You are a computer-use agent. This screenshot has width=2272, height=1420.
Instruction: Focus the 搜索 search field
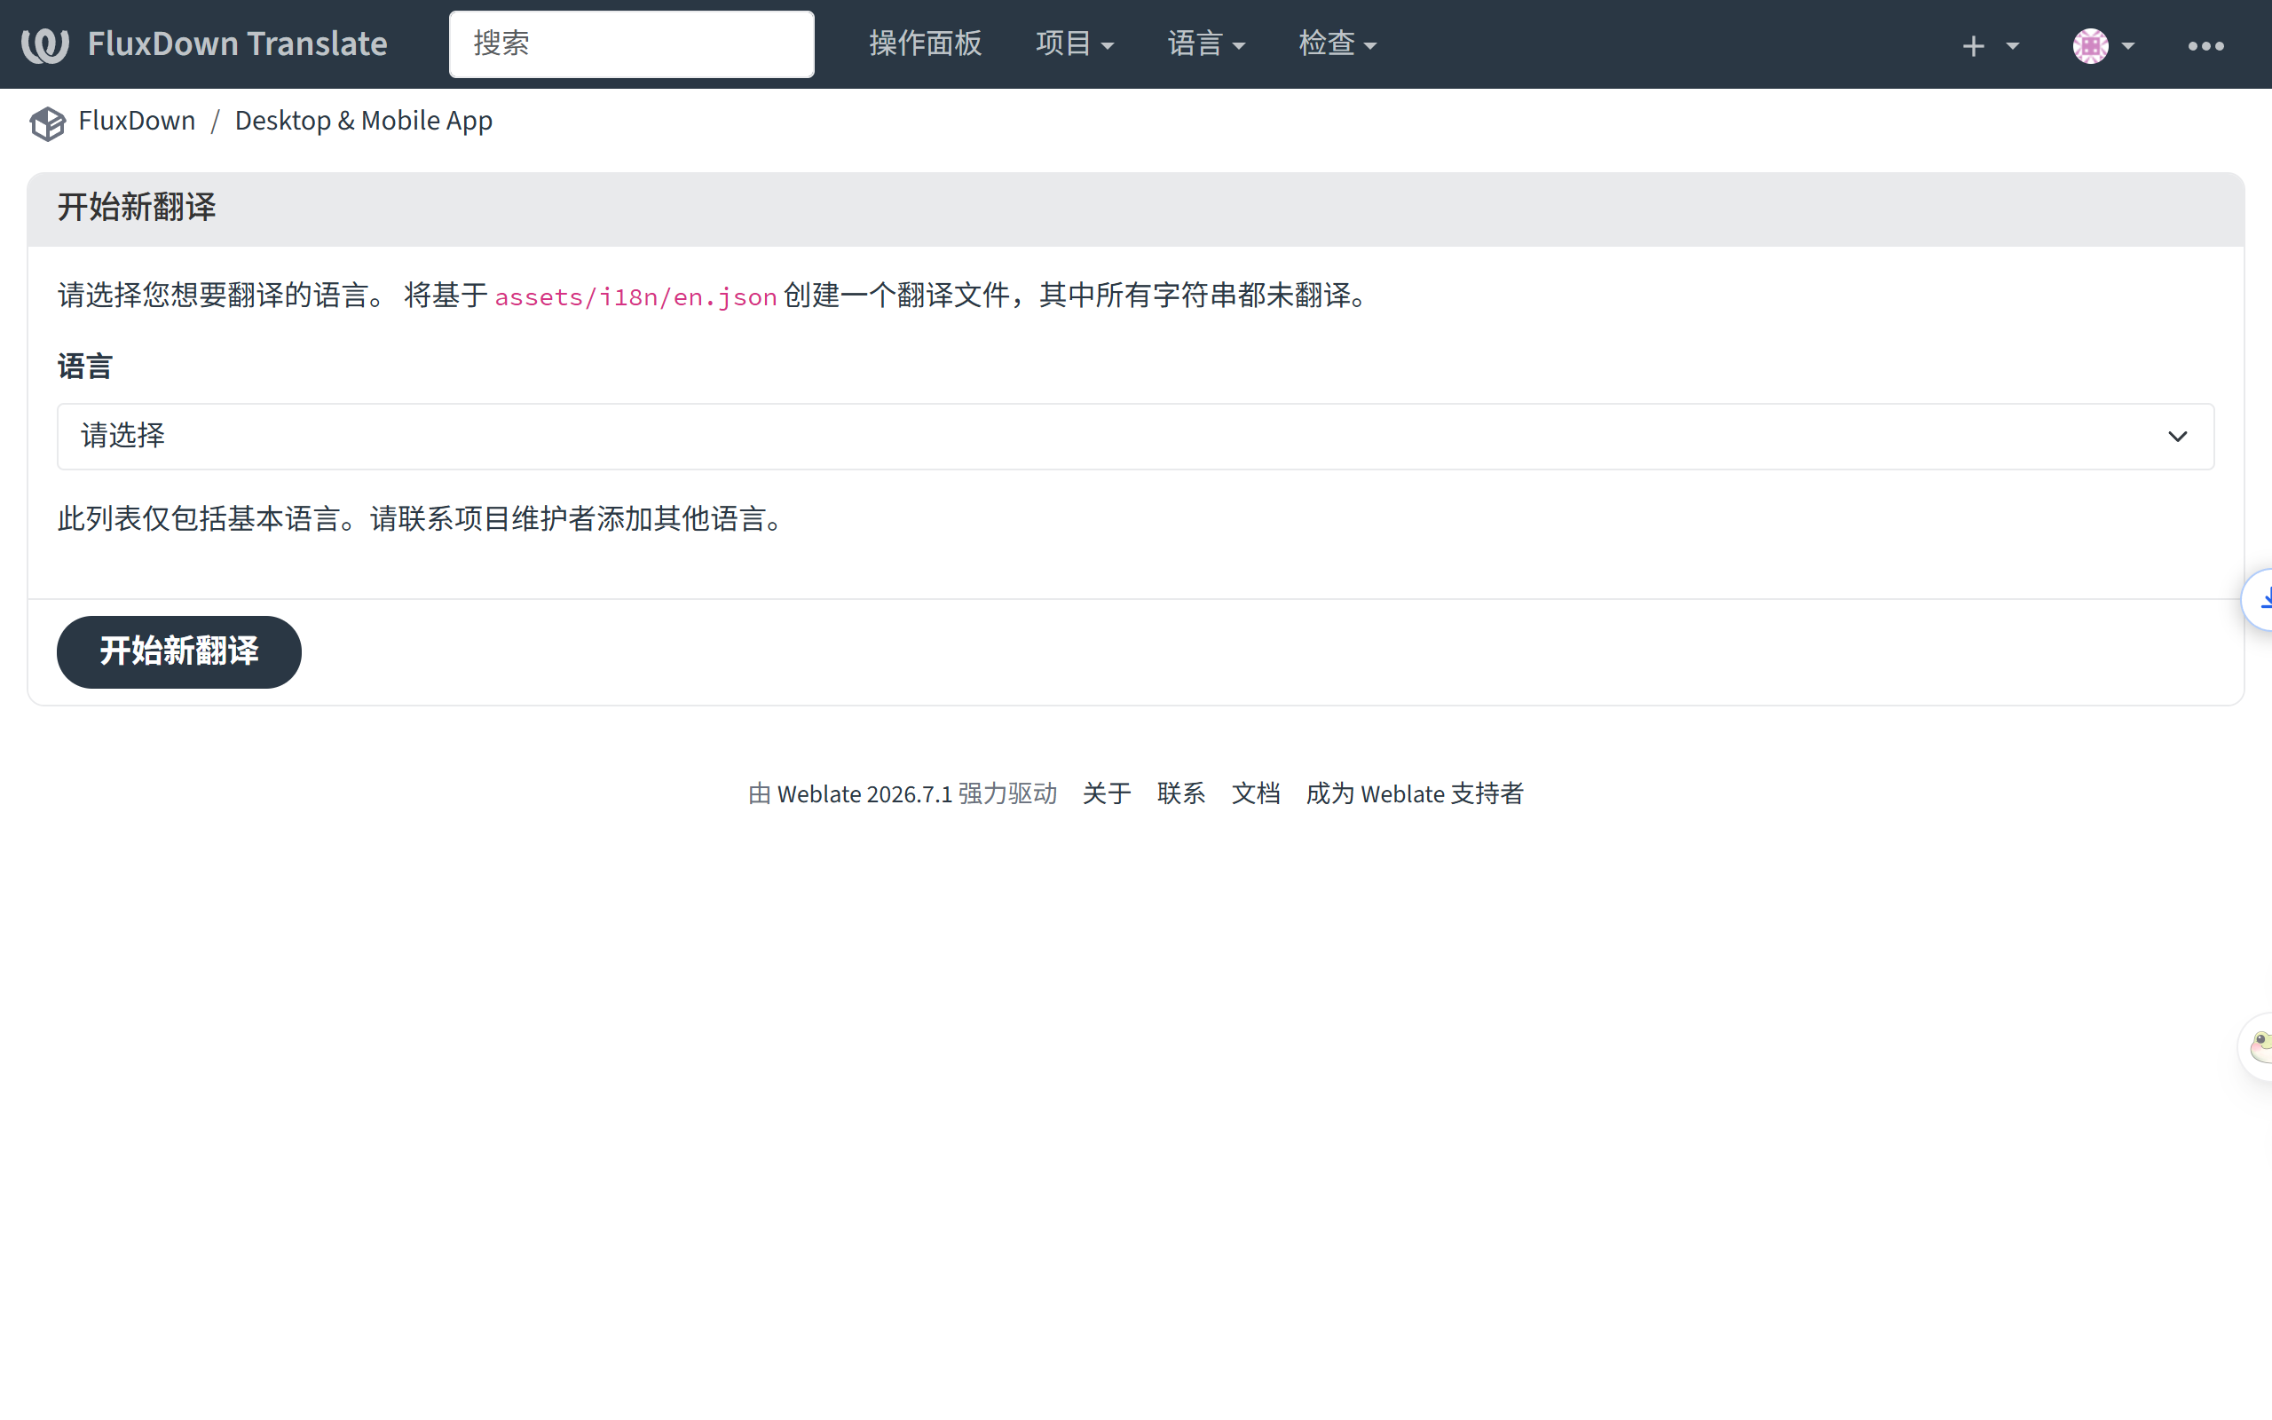point(631,44)
